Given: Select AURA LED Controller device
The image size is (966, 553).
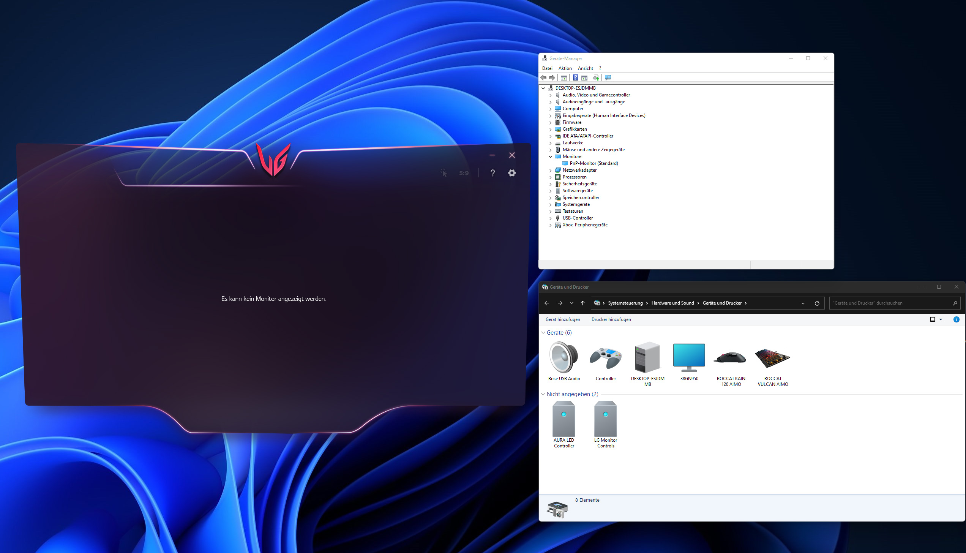Looking at the screenshot, I should [x=564, y=419].
